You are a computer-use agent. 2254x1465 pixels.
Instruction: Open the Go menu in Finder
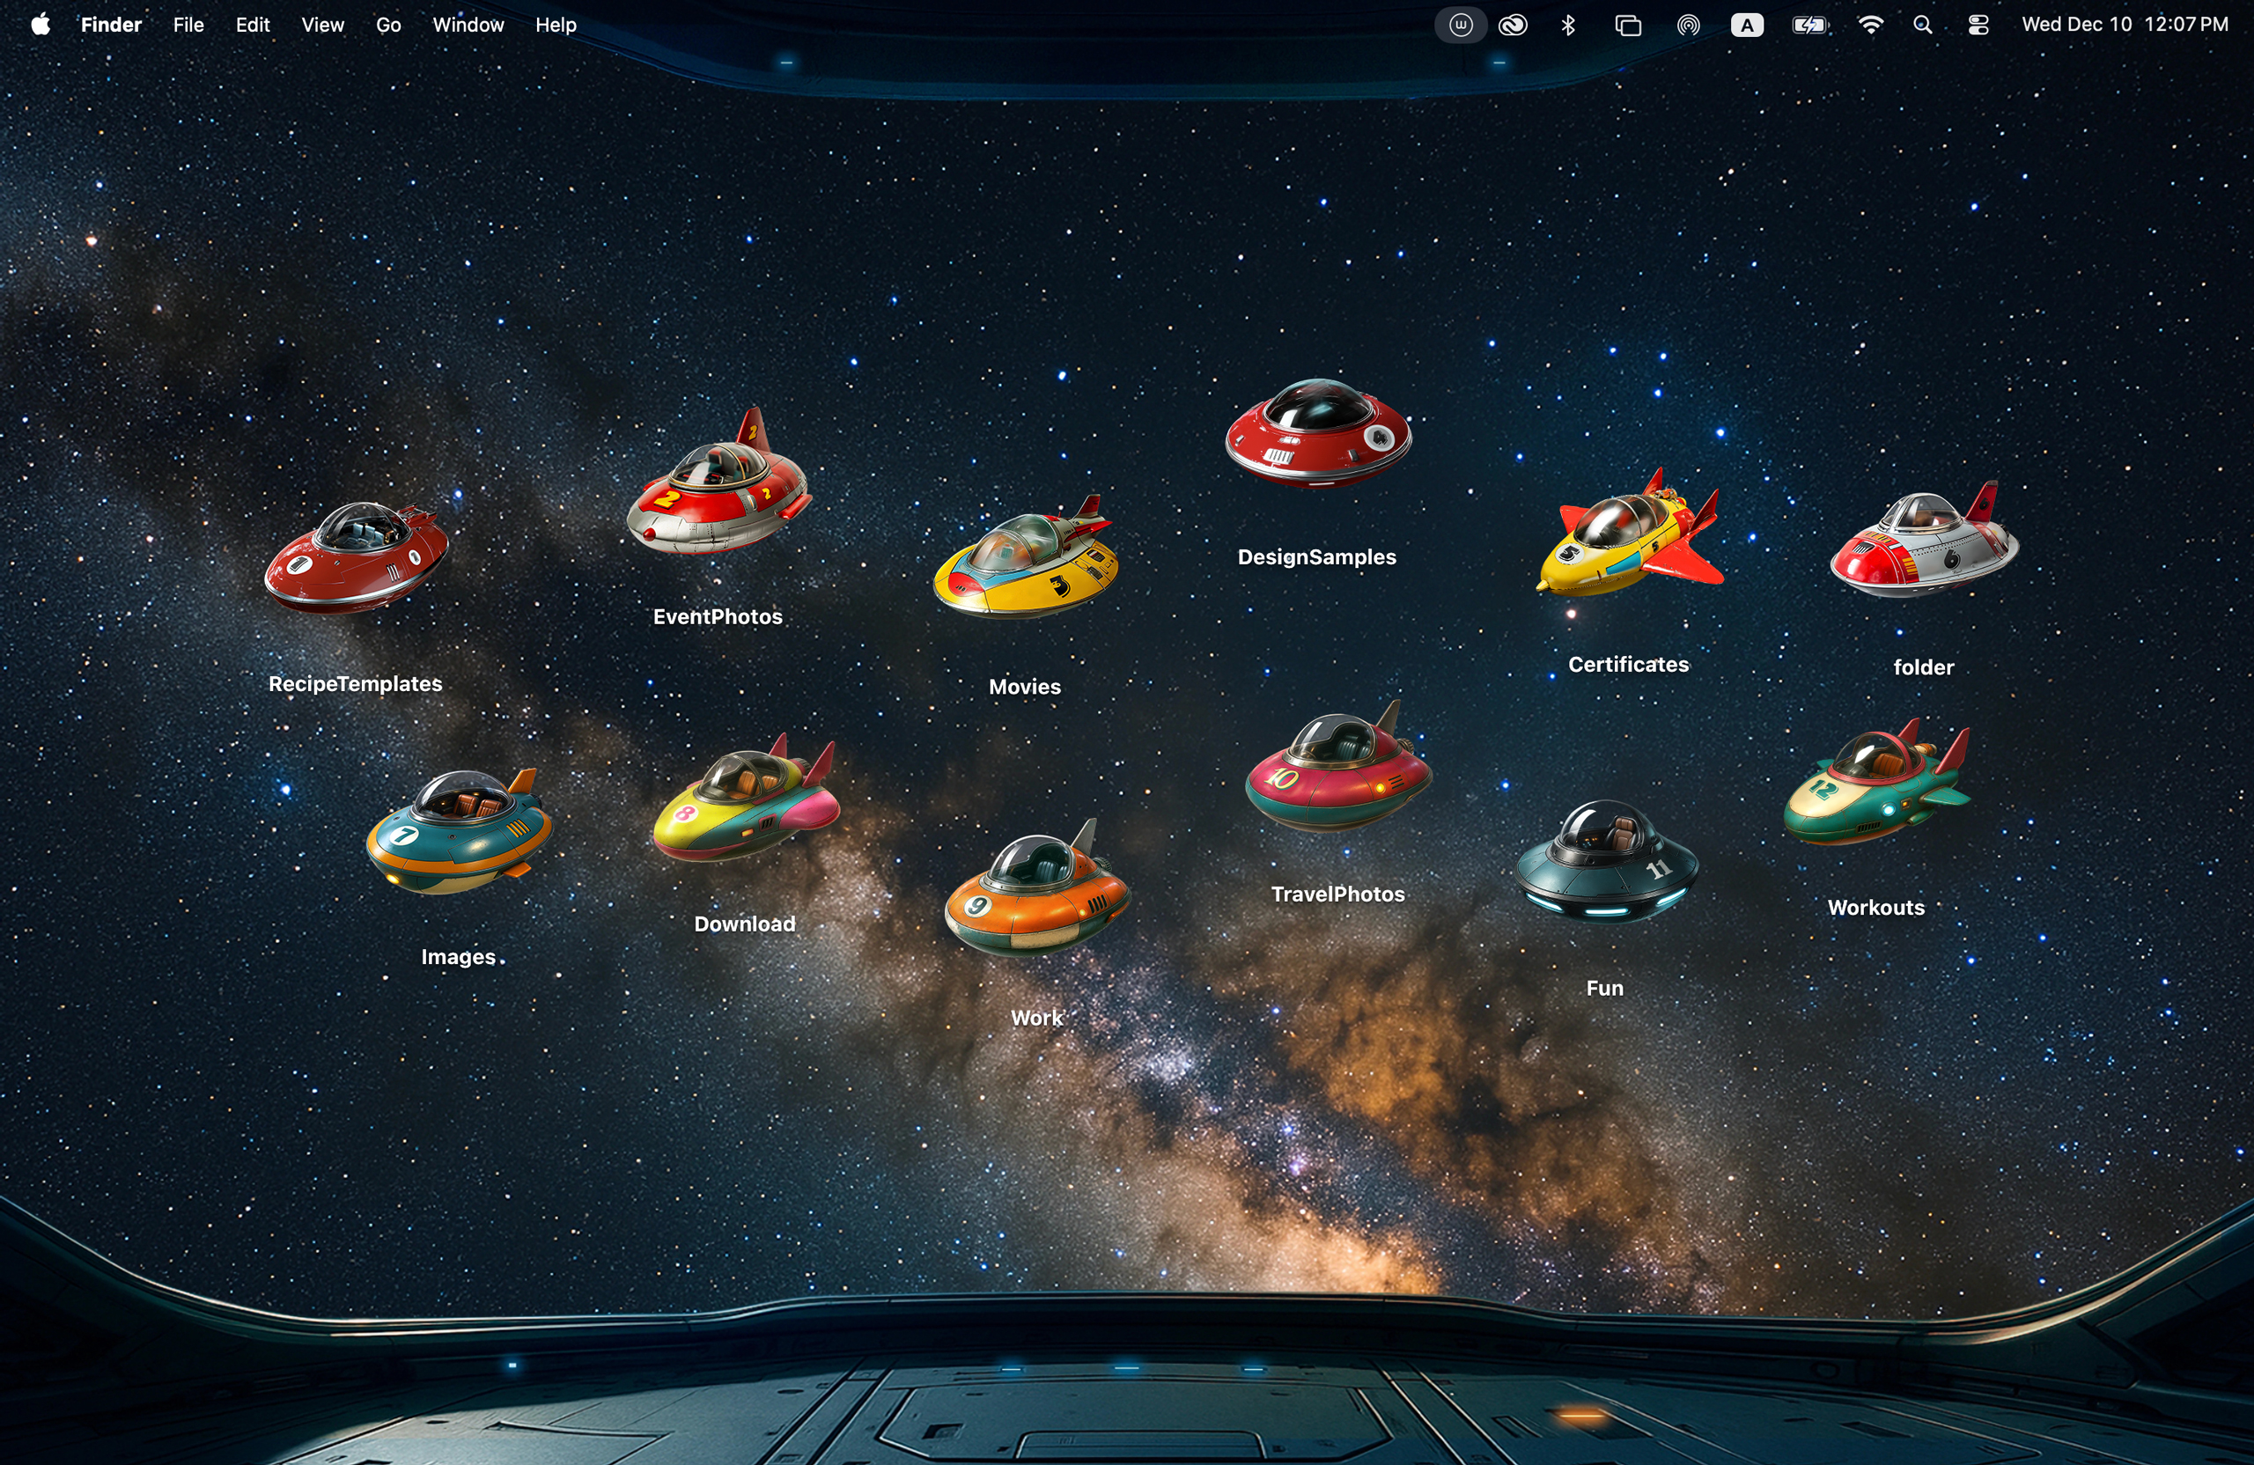click(x=388, y=25)
